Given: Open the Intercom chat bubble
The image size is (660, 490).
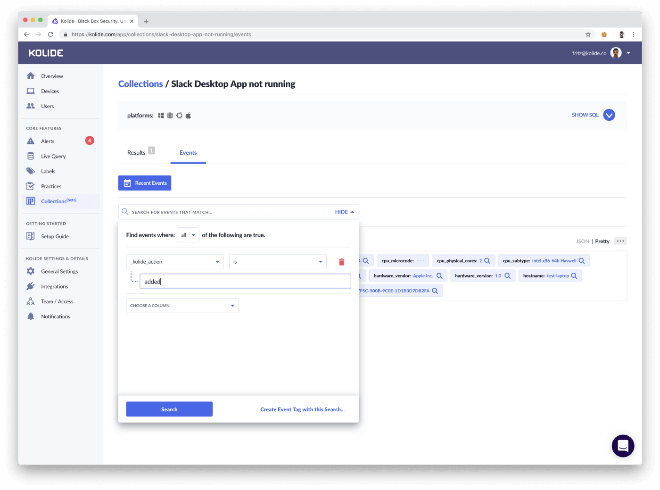Looking at the screenshot, I should tap(623, 446).
